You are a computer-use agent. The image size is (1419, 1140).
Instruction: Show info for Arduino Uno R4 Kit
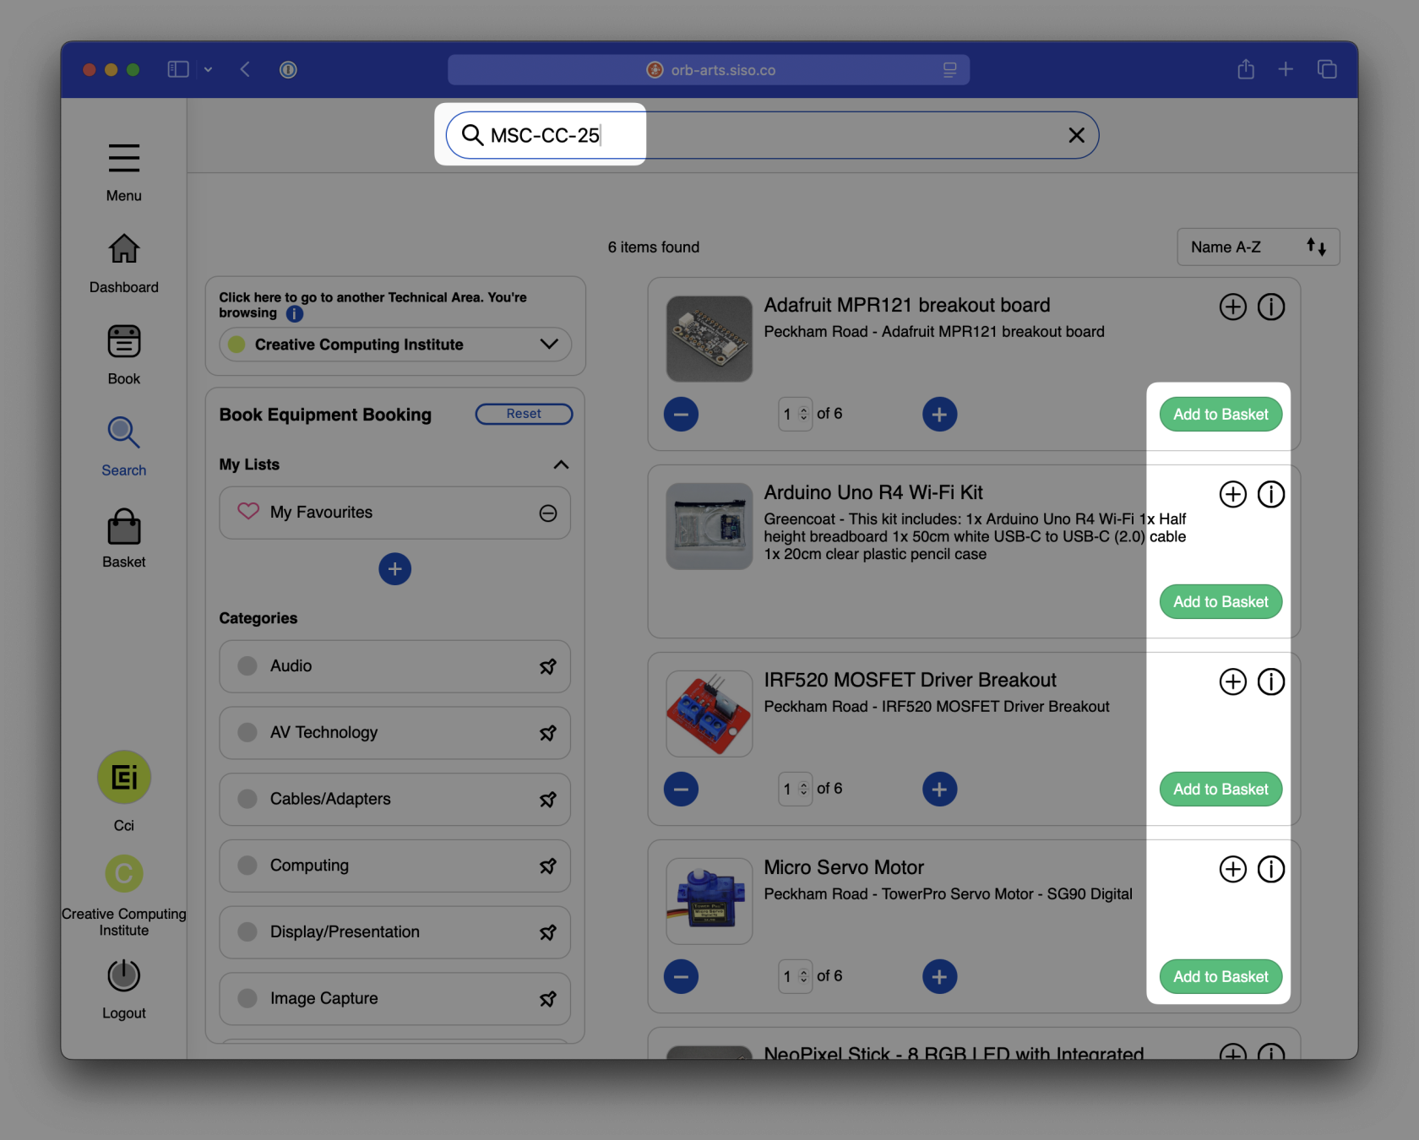1270,494
